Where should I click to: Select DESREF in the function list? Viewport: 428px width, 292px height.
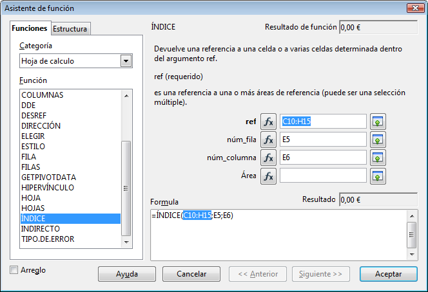70,116
